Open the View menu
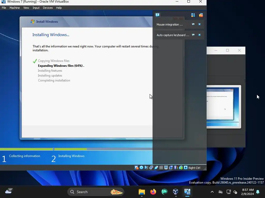The image size is (265, 198). pos(26,8)
